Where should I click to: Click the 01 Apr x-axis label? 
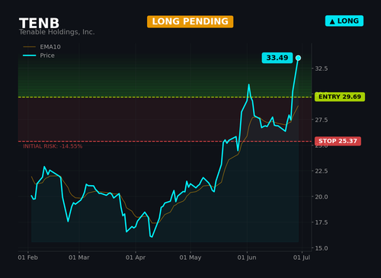coord(136,257)
